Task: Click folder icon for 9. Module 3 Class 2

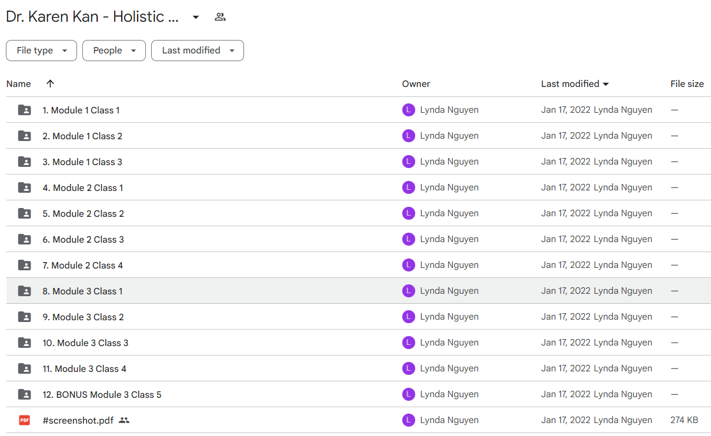Action: click(24, 317)
